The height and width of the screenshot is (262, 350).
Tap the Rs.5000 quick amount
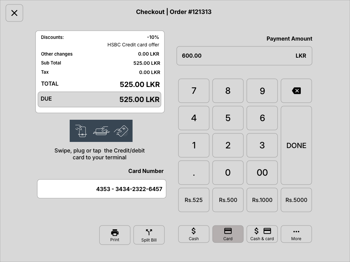pyautogui.click(x=296, y=200)
